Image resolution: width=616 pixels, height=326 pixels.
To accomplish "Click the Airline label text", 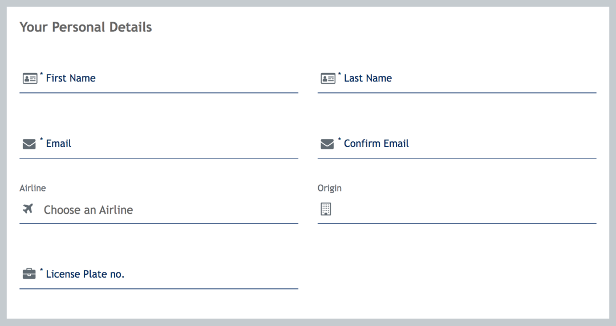I will pyautogui.click(x=33, y=188).
